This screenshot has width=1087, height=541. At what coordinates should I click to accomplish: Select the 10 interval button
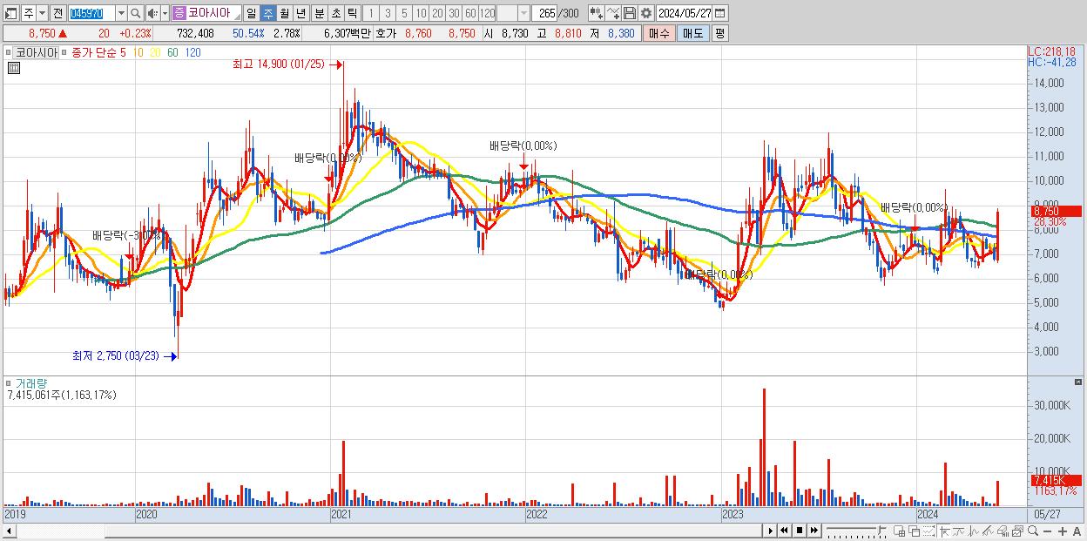[421, 13]
